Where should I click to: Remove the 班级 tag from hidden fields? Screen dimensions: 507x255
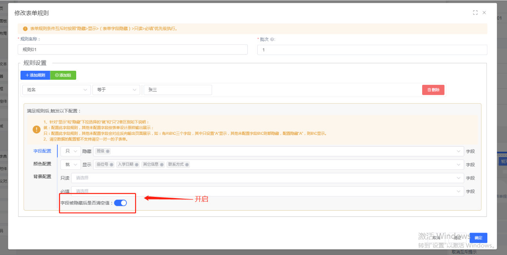click(108, 151)
